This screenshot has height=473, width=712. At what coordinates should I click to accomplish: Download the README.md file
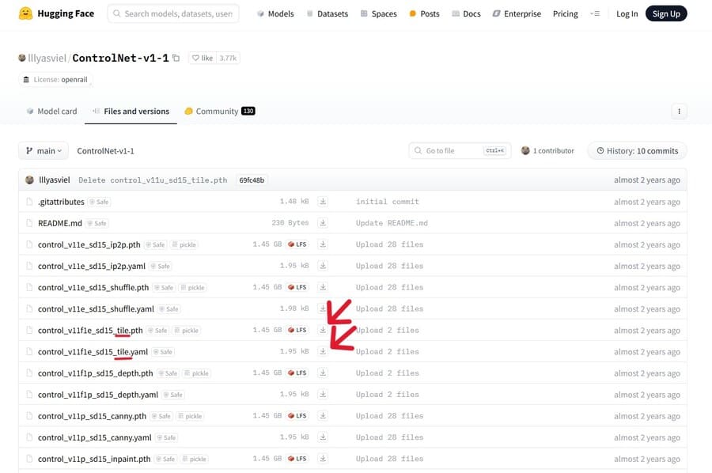[x=323, y=222]
